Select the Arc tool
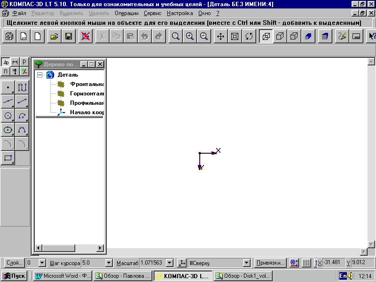Screen dimensions: 376x282 [22, 116]
